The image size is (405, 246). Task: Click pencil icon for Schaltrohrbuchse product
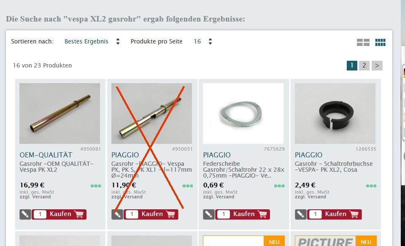click(x=301, y=214)
